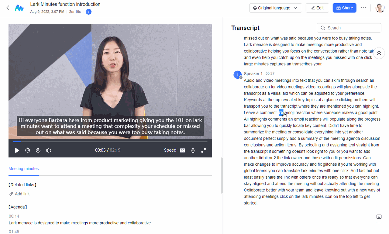This screenshot has height=234, width=389.
Task: Toggle closed captions with the CC button
Action: click(x=182, y=150)
